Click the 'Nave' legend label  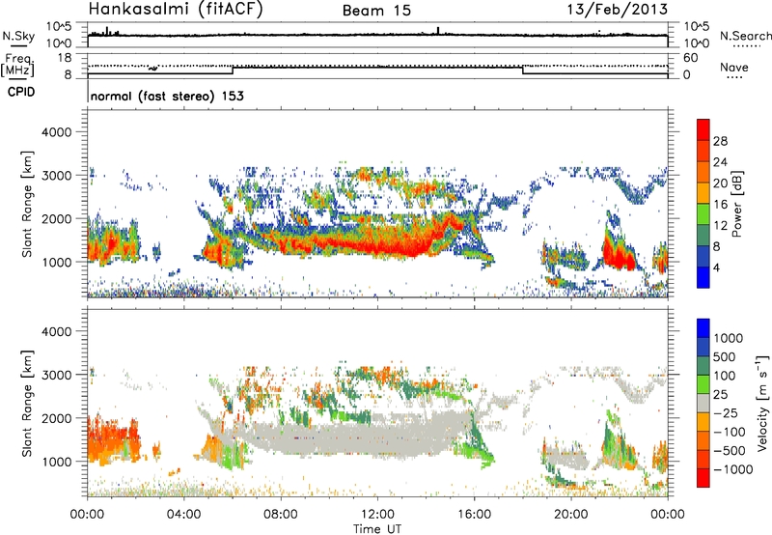coord(734,67)
